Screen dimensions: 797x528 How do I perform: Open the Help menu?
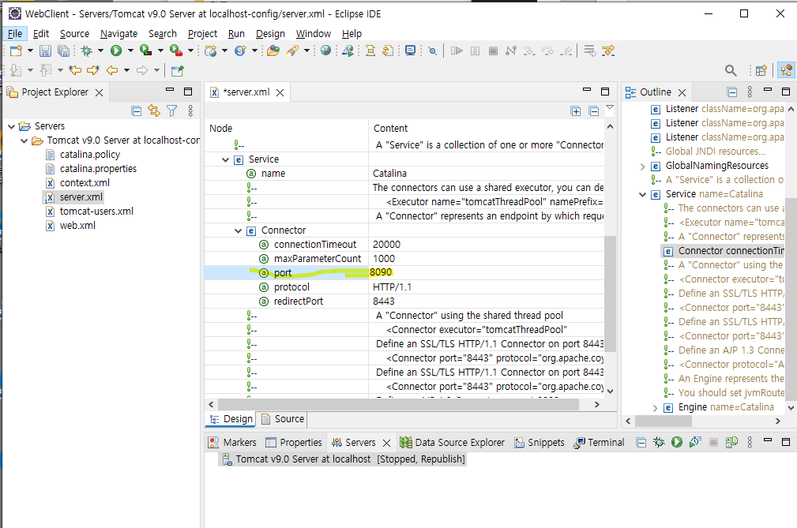point(352,33)
